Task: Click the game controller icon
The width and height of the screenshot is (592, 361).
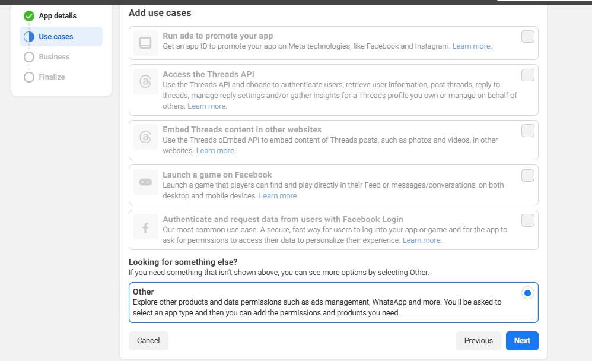Action: pos(145,182)
